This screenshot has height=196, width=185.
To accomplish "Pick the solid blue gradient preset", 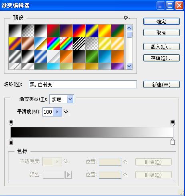I will [105, 56].
